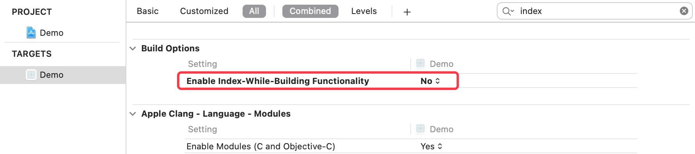Collapse Apple Clang - Language - Modules section
The image size is (695, 154).
click(133, 114)
